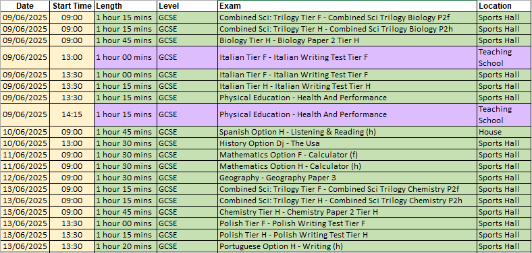Select the Start Time column header
Viewport: 532px width, 253px height.
tap(72, 6)
